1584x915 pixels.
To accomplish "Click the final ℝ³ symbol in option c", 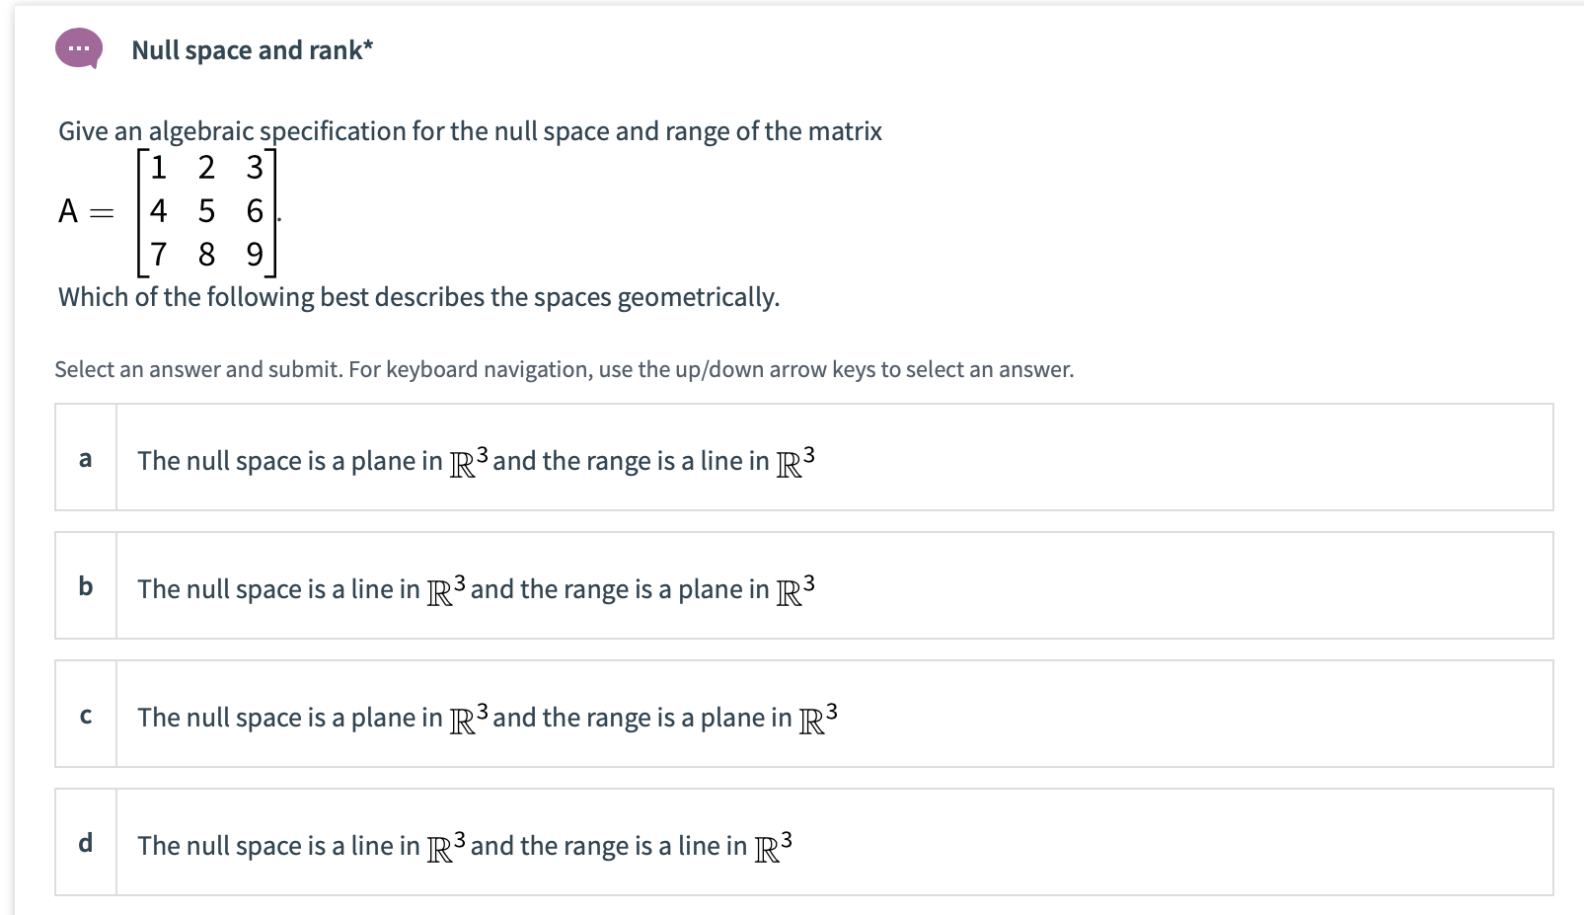I will (818, 718).
